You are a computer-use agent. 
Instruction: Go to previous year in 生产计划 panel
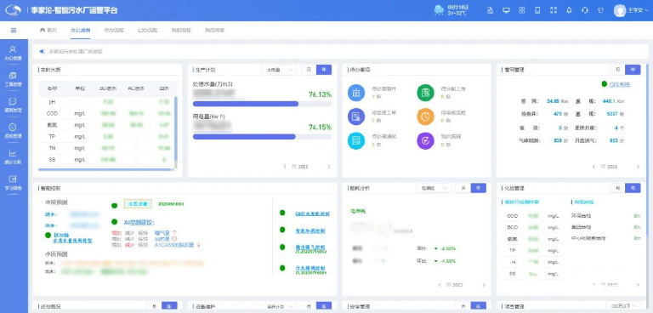[x=285, y=167]
